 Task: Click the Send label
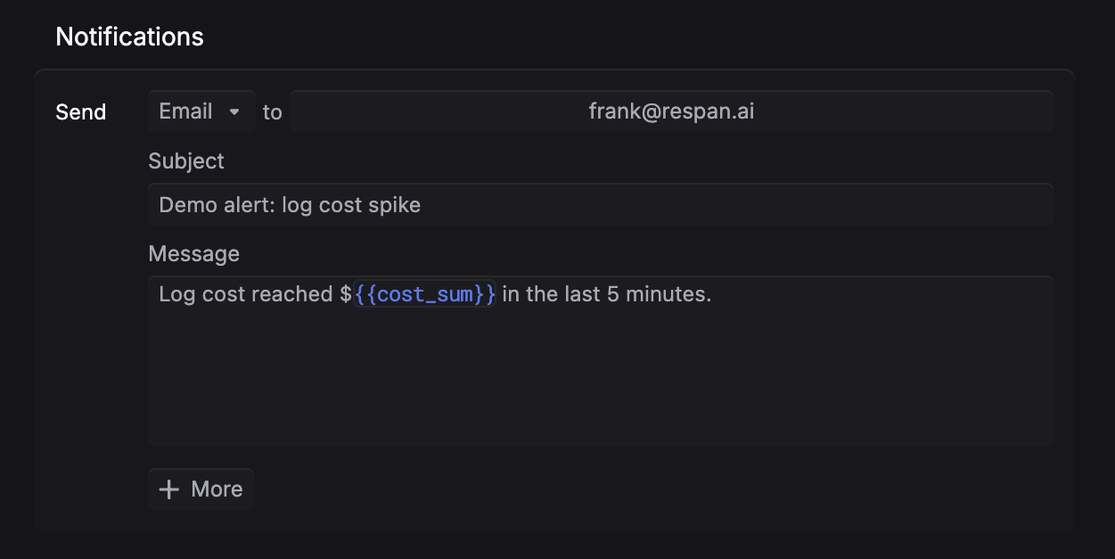[81, 112]
